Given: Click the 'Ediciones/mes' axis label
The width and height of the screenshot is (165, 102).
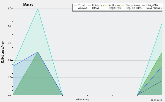Looking at the screenshot, I should pos(2,52).
